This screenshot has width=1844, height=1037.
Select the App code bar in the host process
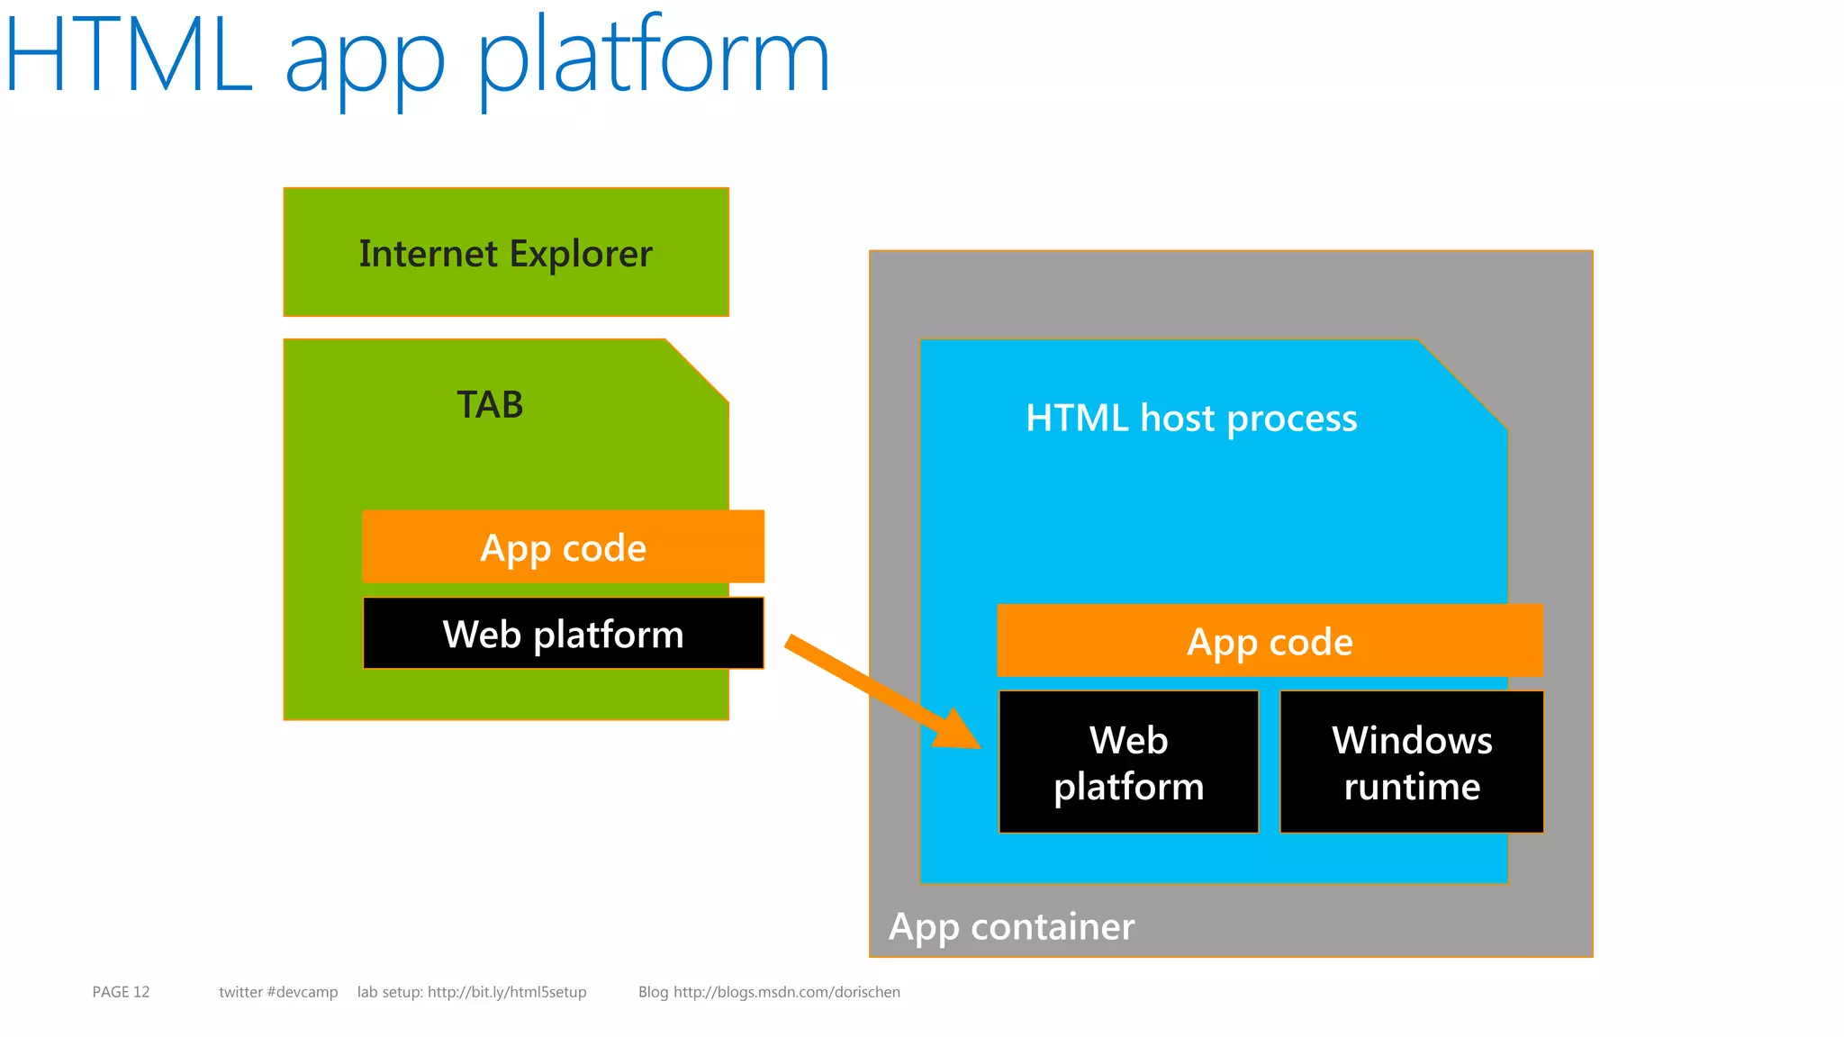pos(1270,640)
